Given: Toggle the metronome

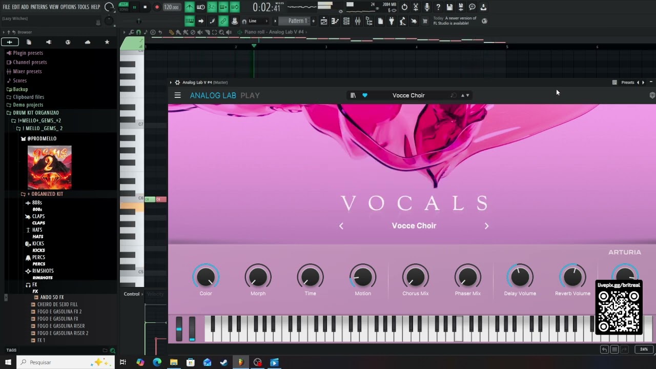Looking at the screenshot, I should [190, 7].
